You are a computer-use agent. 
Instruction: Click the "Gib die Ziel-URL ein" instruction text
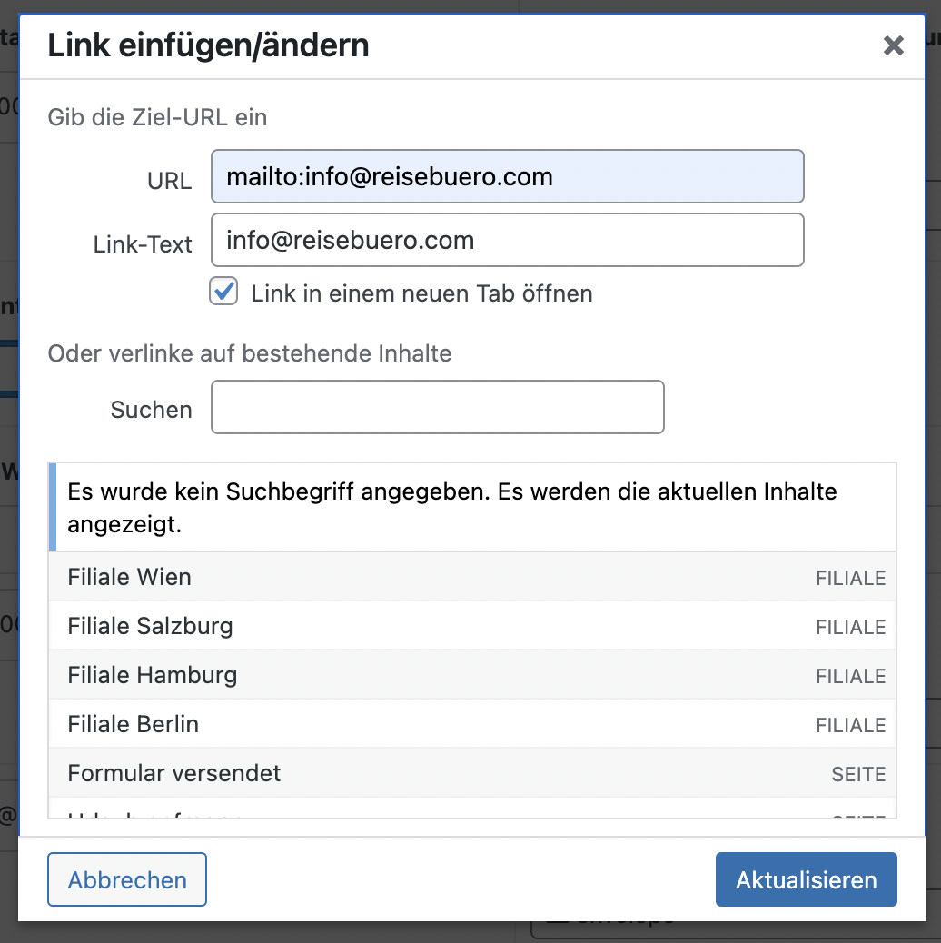point(157,117)
